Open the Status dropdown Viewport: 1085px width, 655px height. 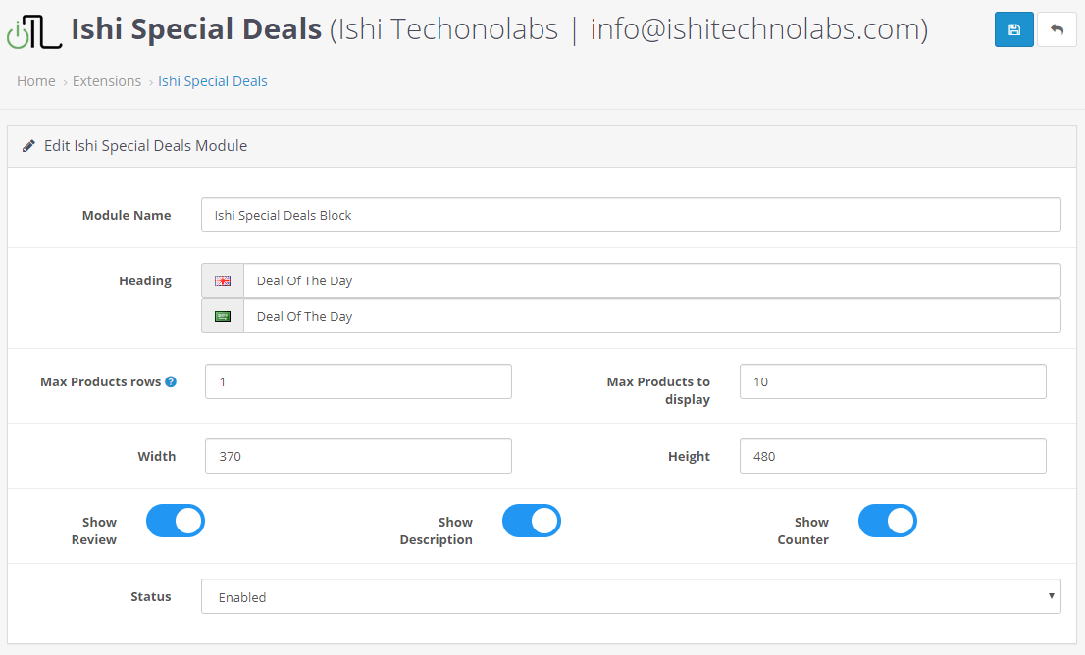coord(631,596)
